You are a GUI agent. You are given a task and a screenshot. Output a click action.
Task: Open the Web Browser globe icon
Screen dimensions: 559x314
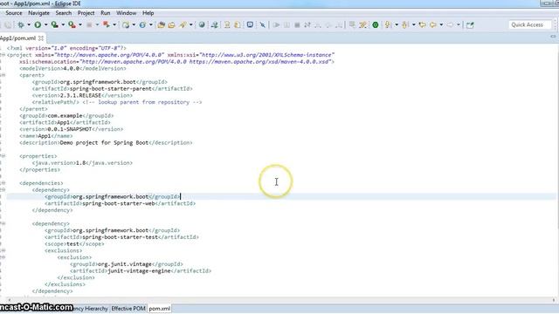202,25
